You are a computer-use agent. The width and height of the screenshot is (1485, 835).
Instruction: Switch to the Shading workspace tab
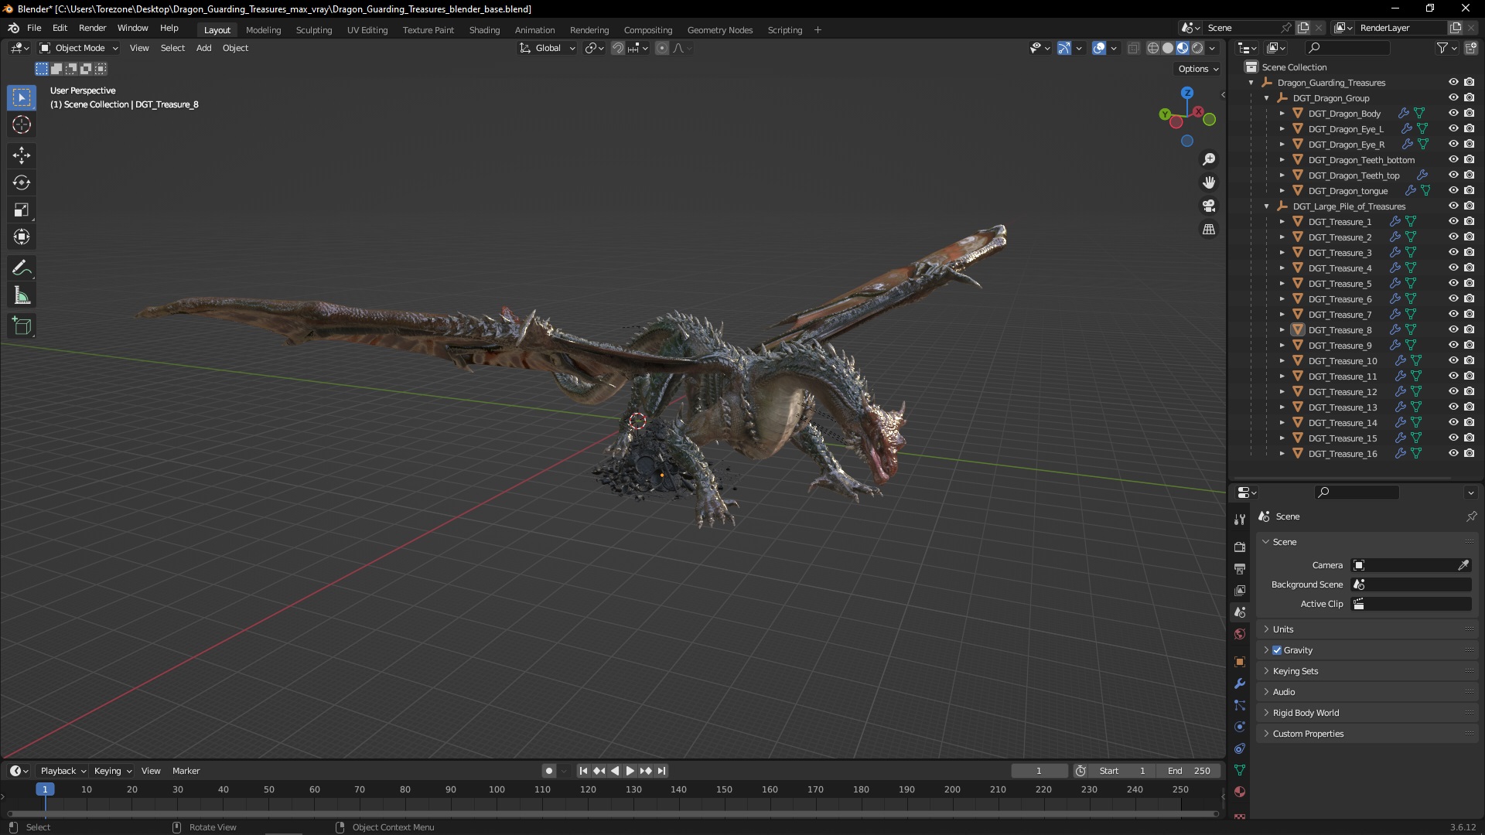tap(484, 30)
